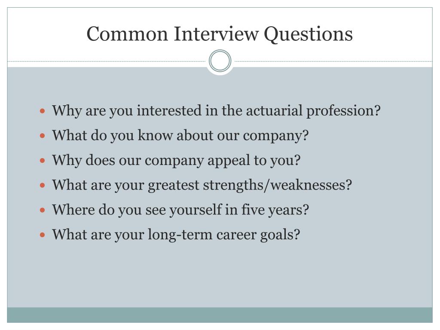Click the word "profession?" ending the first bullet
This screenshot has height=330, width=440.
tap(343, 111)
